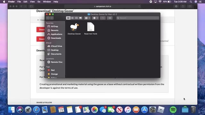Image resolution: width=205 pixels, height=115 pixels.
Task: Click the Safari downloads button
Action: pyautogui.click(x=176, y=6)
